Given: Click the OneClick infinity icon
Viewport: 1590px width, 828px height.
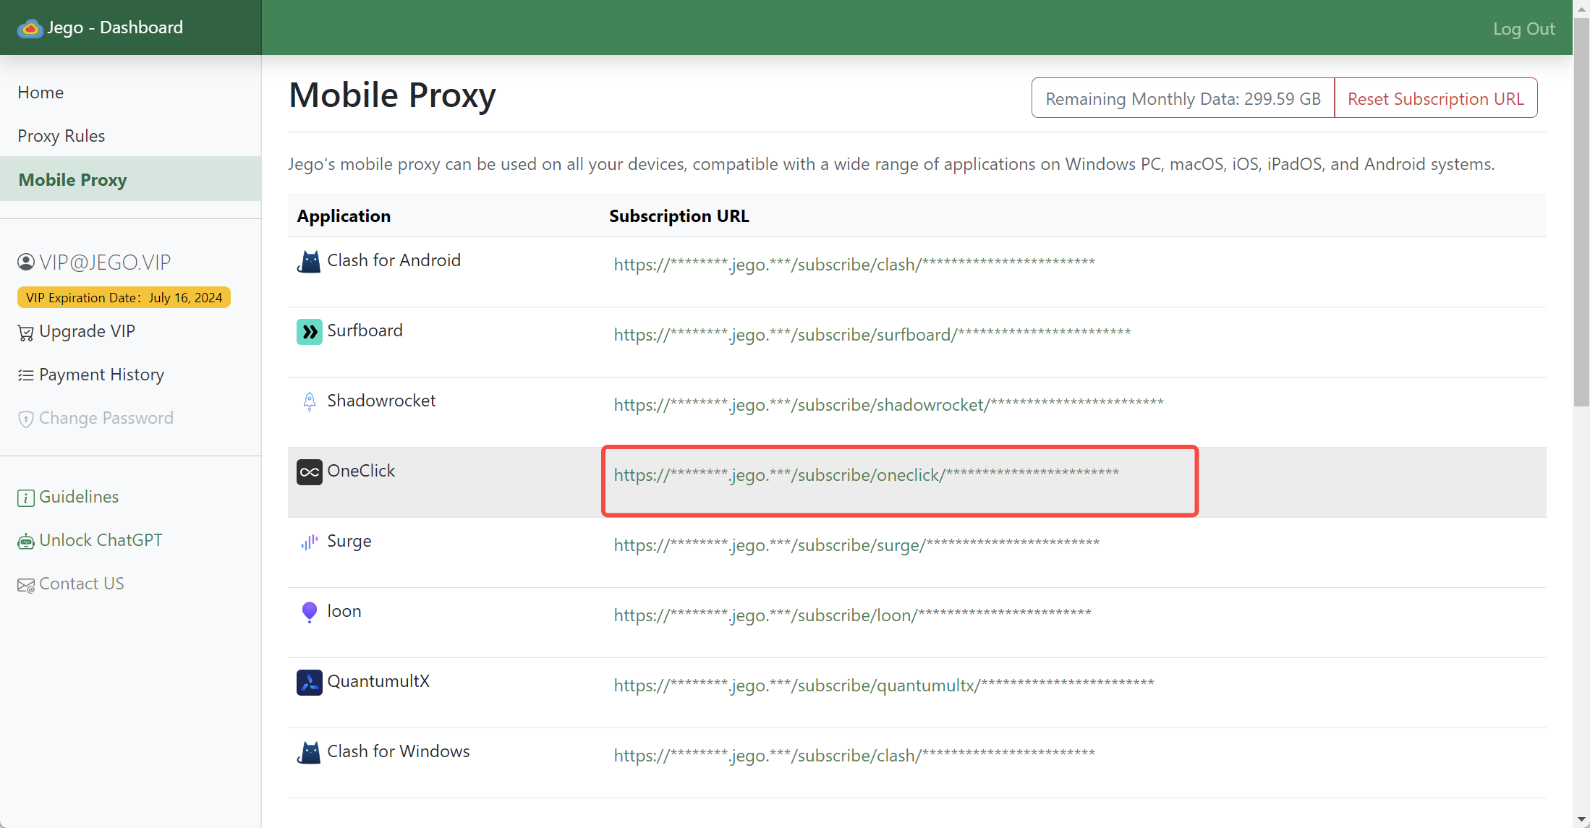Looking at the screenshot, I should (x=309, y=472).
